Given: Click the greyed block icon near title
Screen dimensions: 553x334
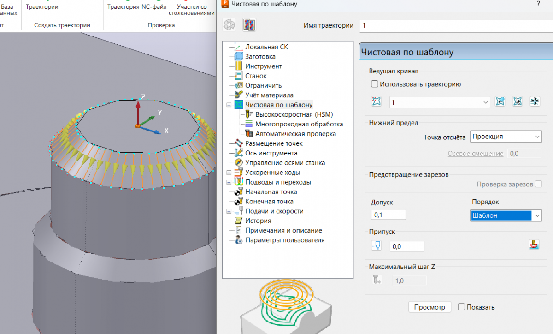Looking at the screenshot, I should click(229, 25).
